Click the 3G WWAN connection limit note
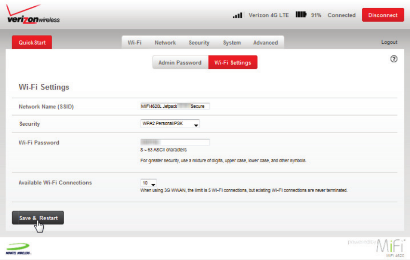Viewport: 410px width, 260px height. pyautogui.click(x=244, y=190)
